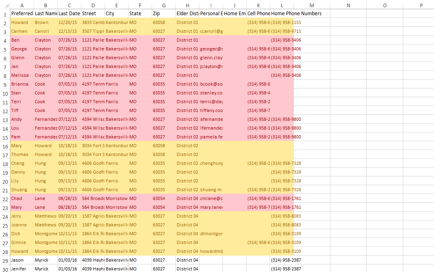Select column A header
The height and width of the screenshot is (272, 434).
22,6
